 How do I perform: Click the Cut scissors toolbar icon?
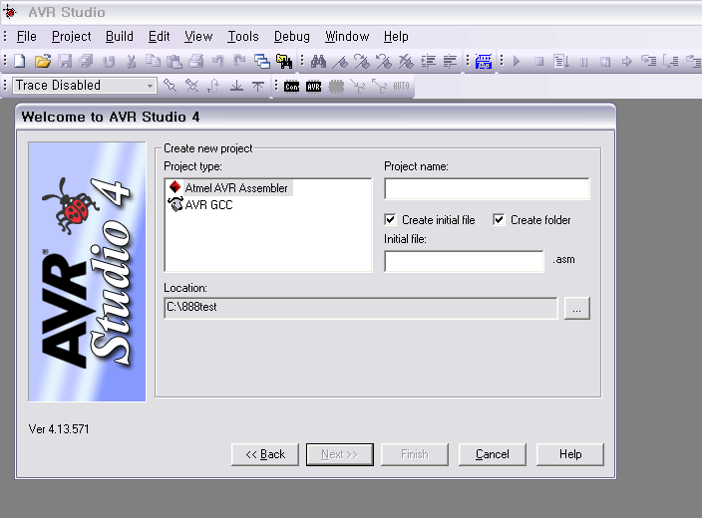132,61
